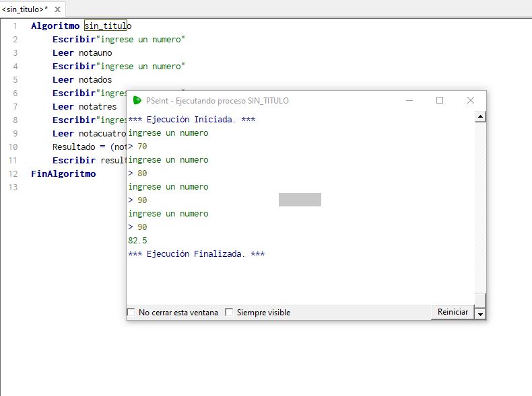Click the "Leer notados" code line
This screenshot has height=396, width=532.
(81, 80)
